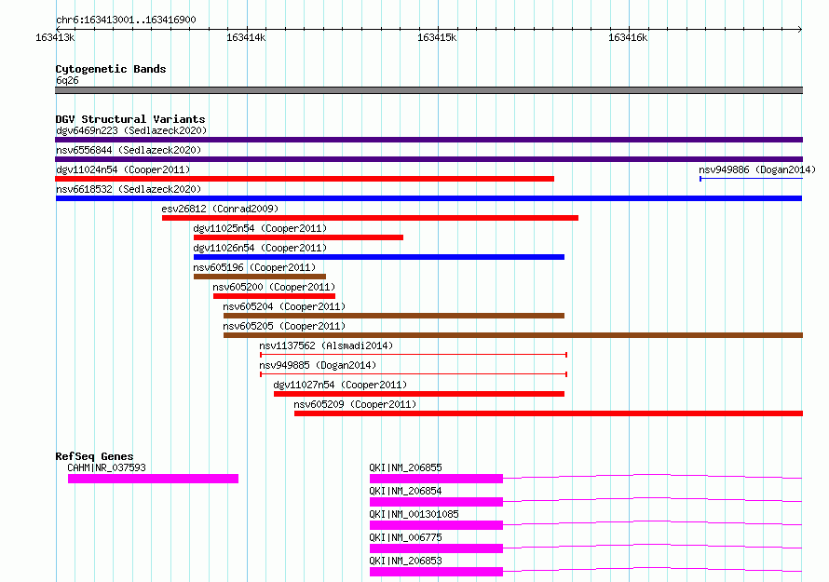Select the red bar under esv26812
The image size is (829, 582).
(370, 218)
